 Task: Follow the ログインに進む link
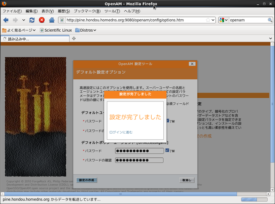[121, 132]
